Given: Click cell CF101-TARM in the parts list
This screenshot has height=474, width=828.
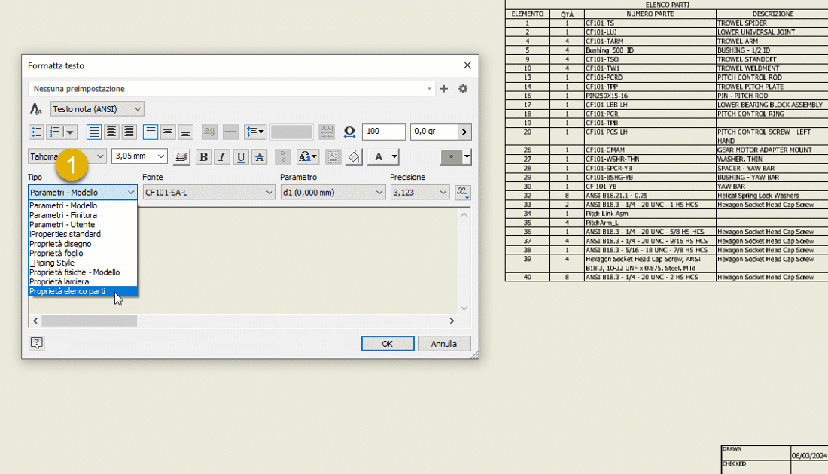Looking at the screenshot, I should 650,41.
